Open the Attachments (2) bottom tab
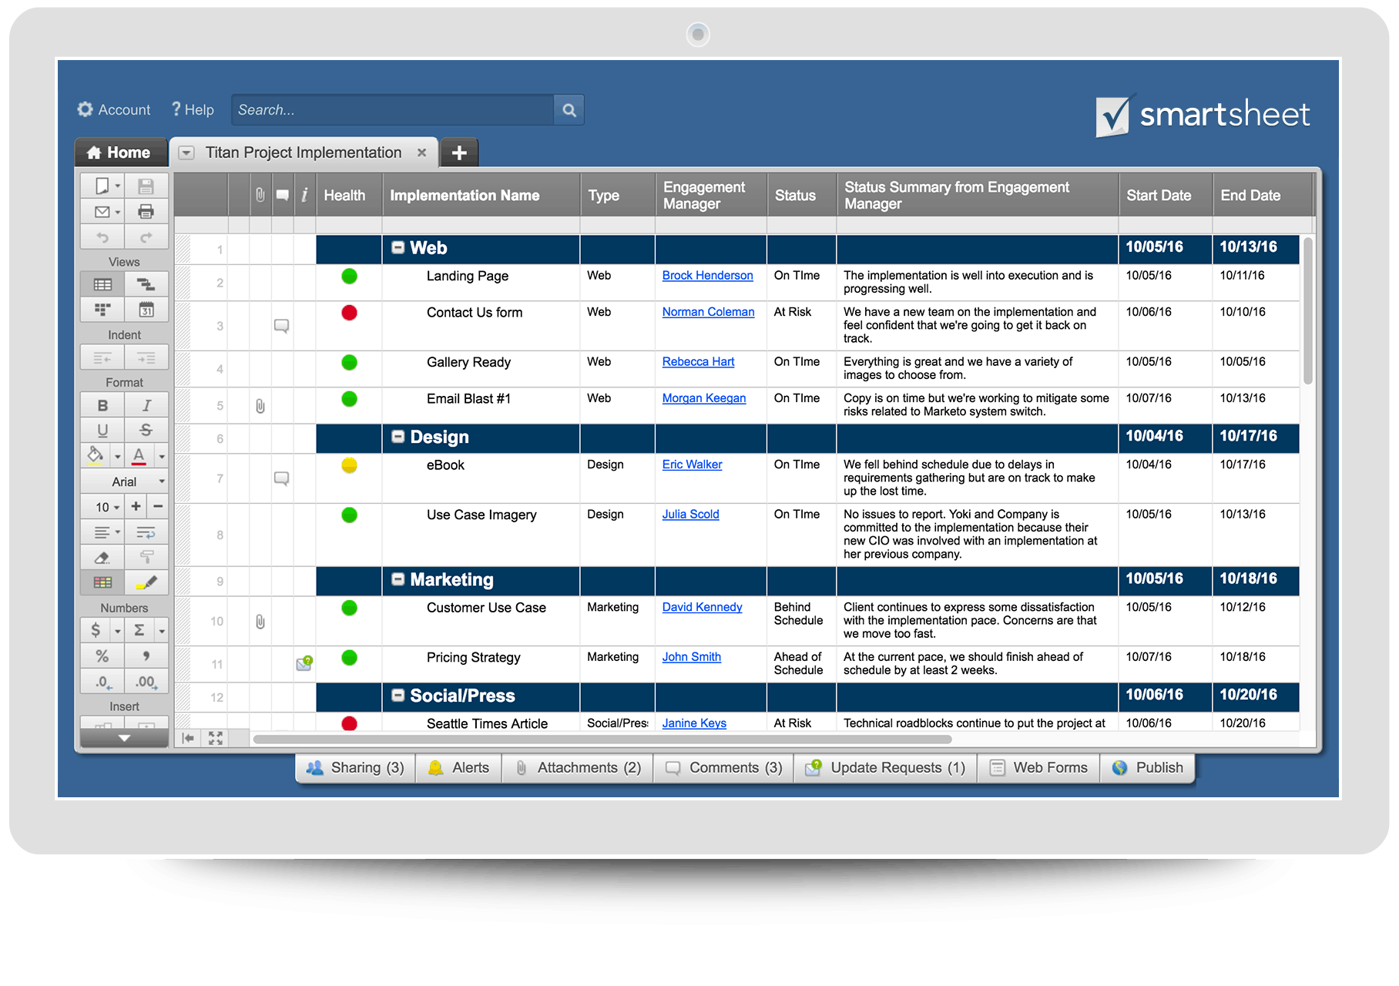1399x986 pixels. [578, 768]
